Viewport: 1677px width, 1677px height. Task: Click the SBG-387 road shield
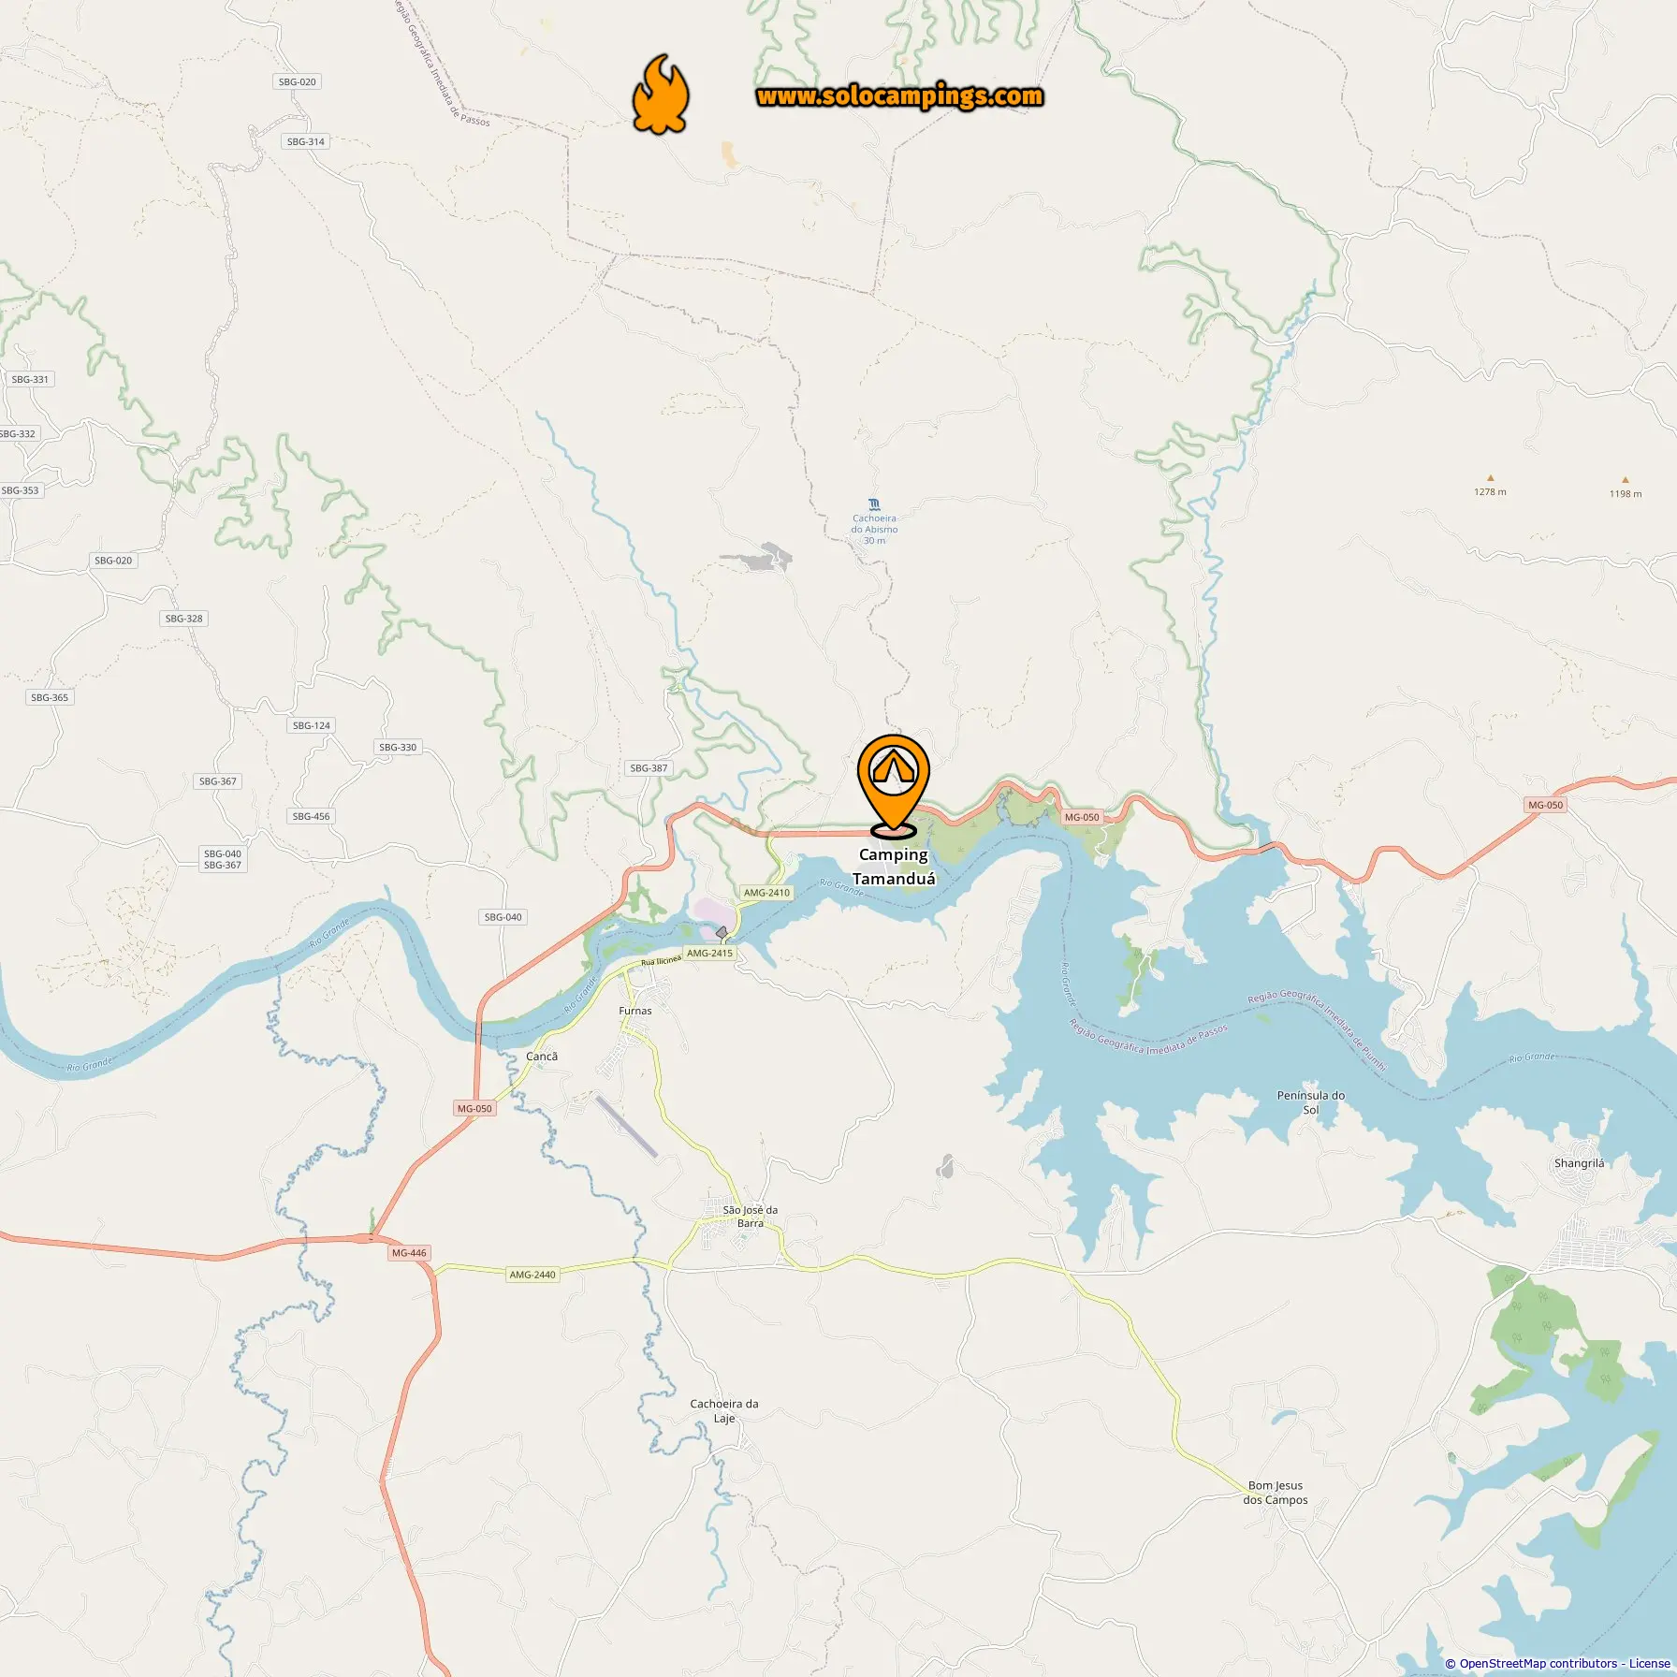649,768
